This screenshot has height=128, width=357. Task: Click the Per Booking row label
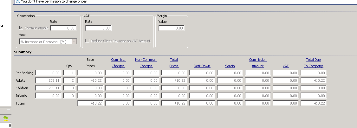tap(24, 73)
